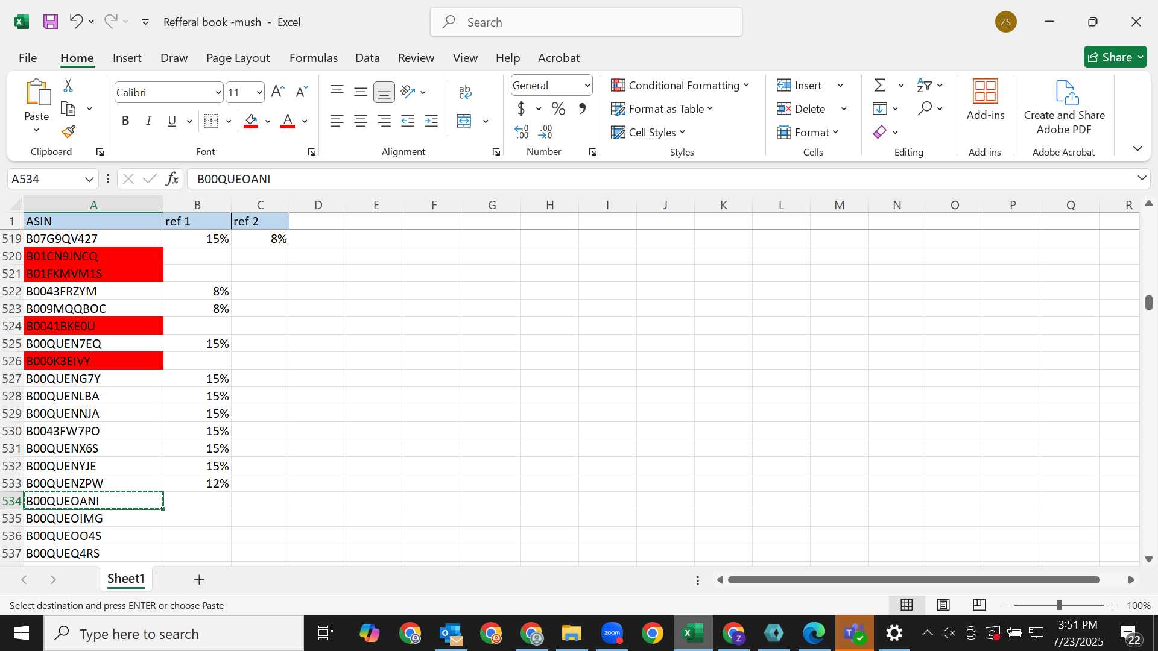Switch to the Data tab
1158x651 pixels.
click(x=367, y=58)
